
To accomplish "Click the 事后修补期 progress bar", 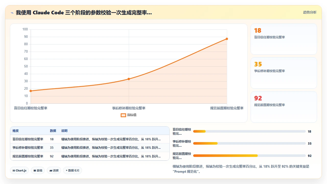I will tap(249, 143).
